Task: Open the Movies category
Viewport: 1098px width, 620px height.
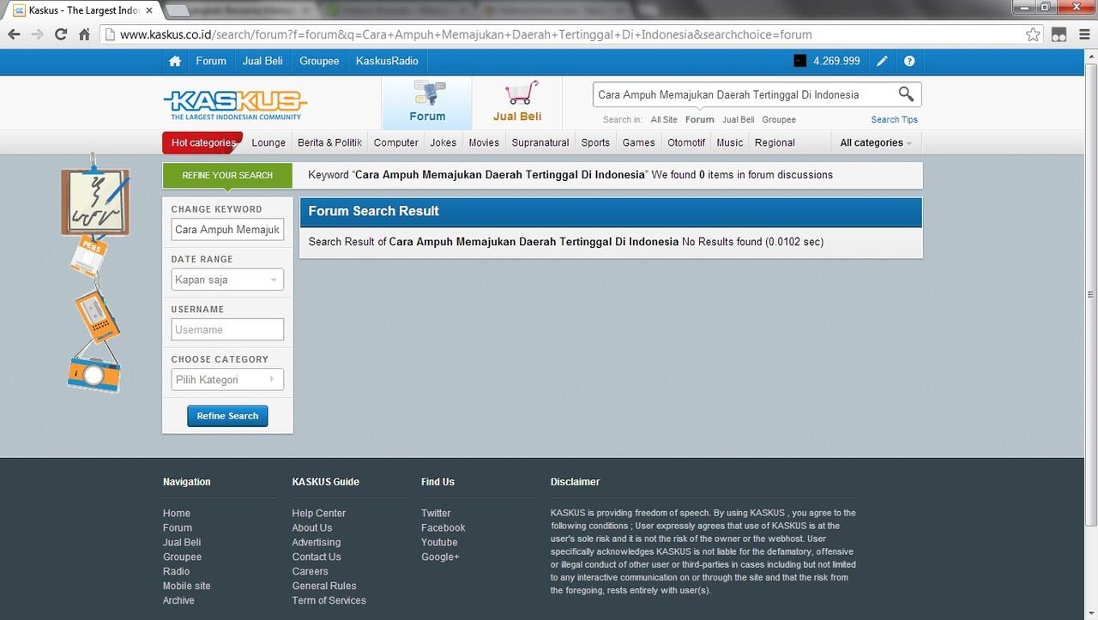Action: pos(484,142)
